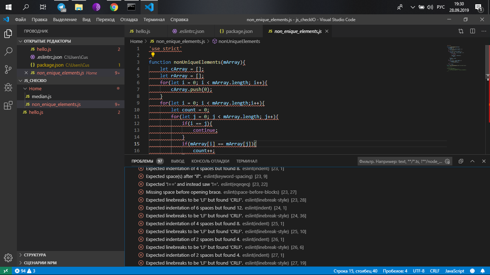Collapse all problems in the panel
This screenshot has width=490, height=275.
point(461,161)
